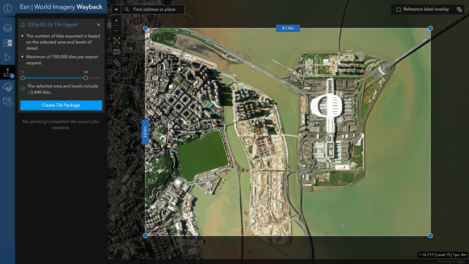Activate the swipe comparison mode icon

tap(7, 43)
